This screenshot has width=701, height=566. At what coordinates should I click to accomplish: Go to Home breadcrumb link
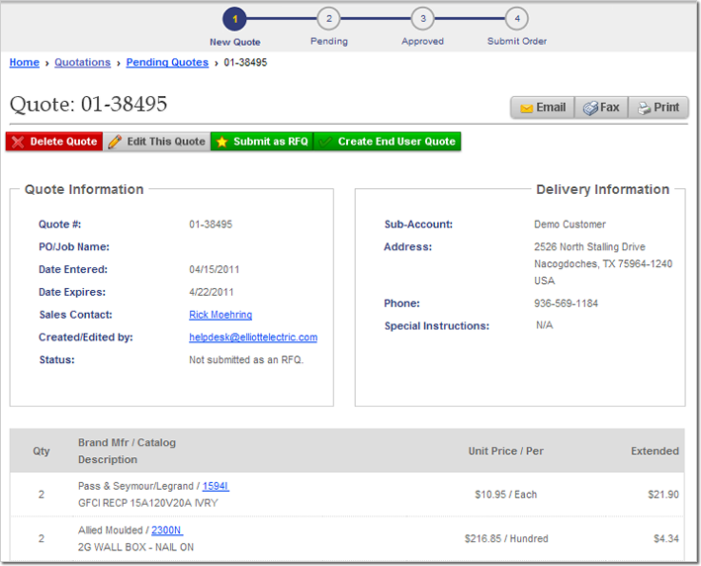(25, 62)
